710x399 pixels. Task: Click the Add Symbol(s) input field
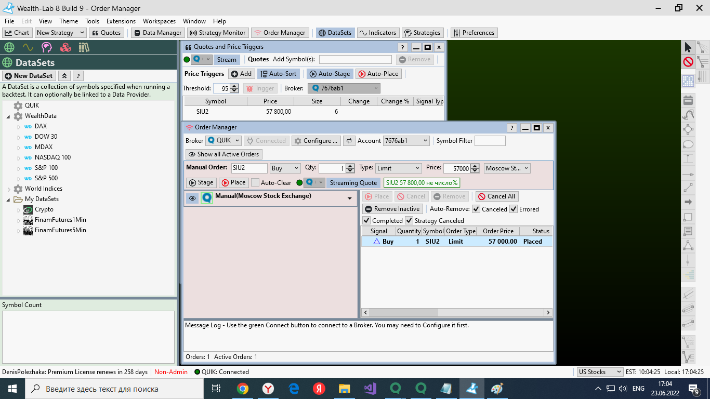(x=356, y=60)
